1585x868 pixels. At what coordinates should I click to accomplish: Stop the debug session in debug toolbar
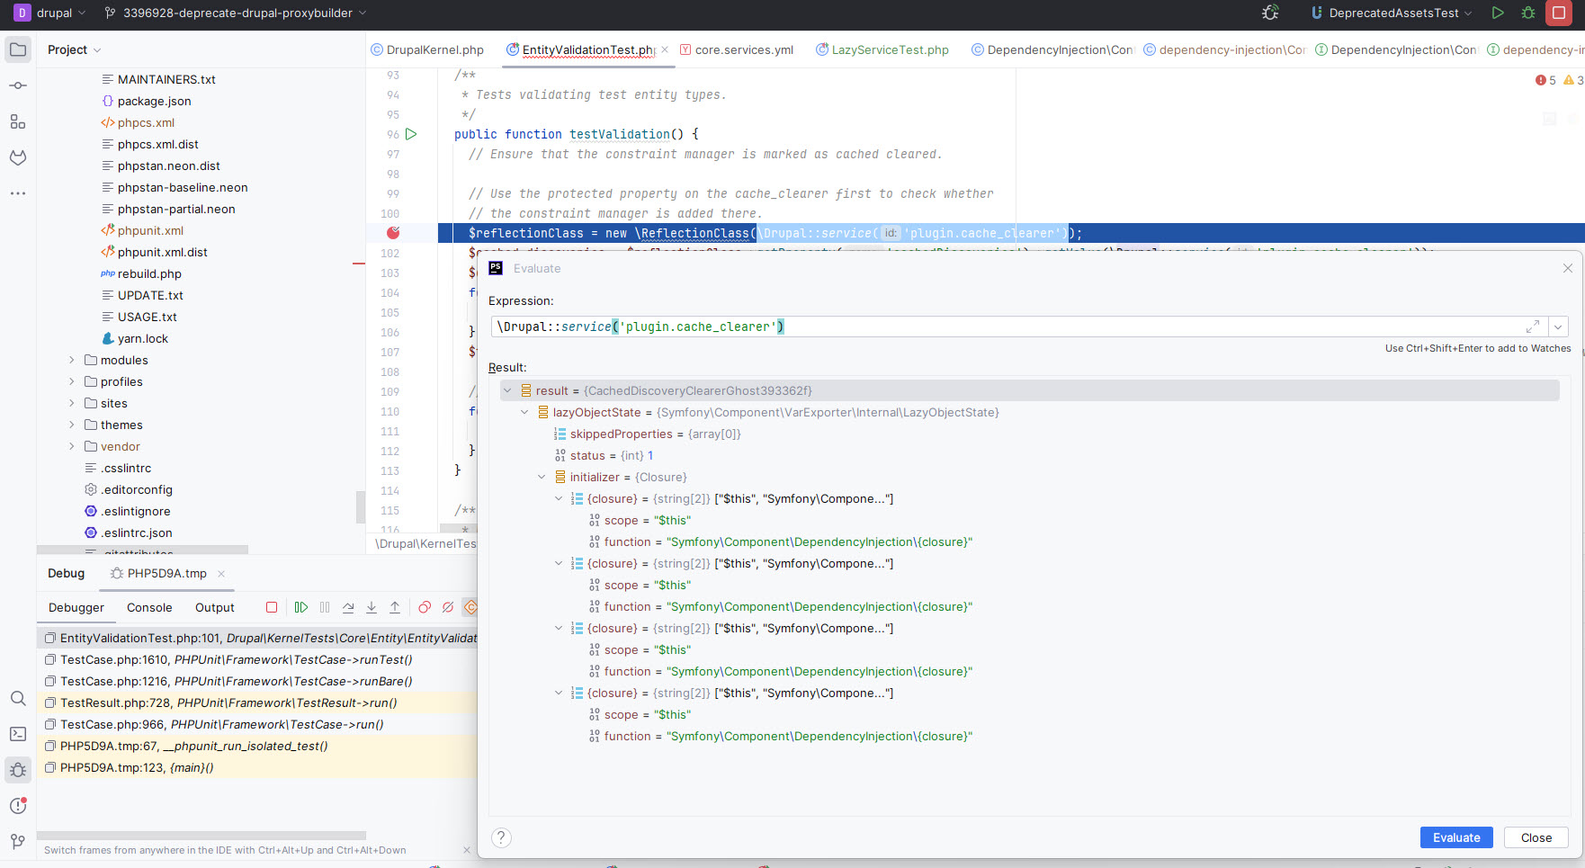272,608
